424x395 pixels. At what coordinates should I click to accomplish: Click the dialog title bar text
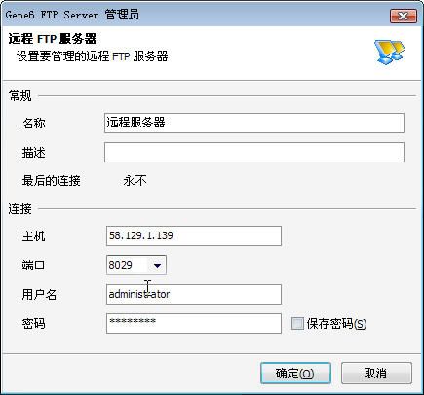coord(72,15)
